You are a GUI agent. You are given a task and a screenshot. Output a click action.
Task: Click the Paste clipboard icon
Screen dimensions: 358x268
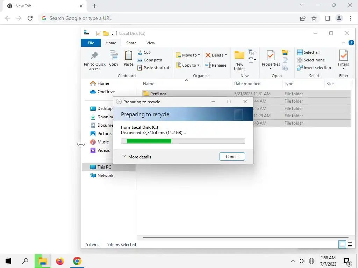(x=128, y=55)
